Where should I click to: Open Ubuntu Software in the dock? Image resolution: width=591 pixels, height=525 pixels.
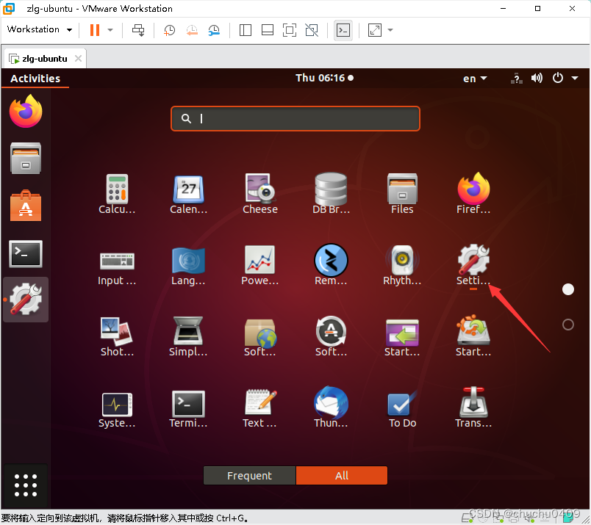[26, 206]
